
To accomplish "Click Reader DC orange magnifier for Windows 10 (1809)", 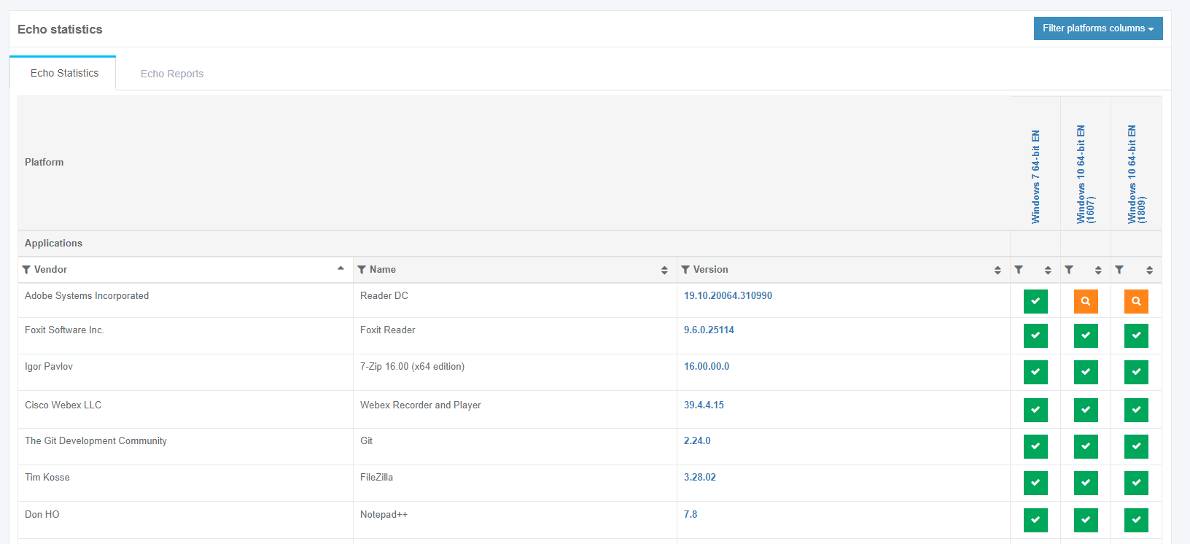I will point(1136,301).
